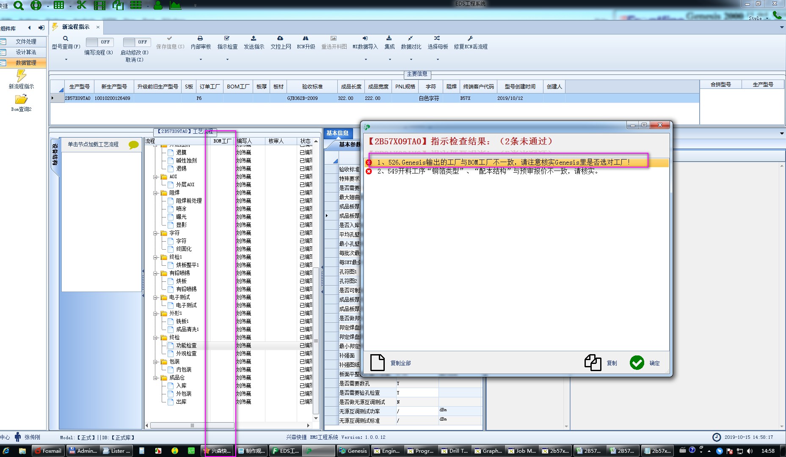
Task: Open the 设计算法 sidebar section
Action: tap(24, 52)
